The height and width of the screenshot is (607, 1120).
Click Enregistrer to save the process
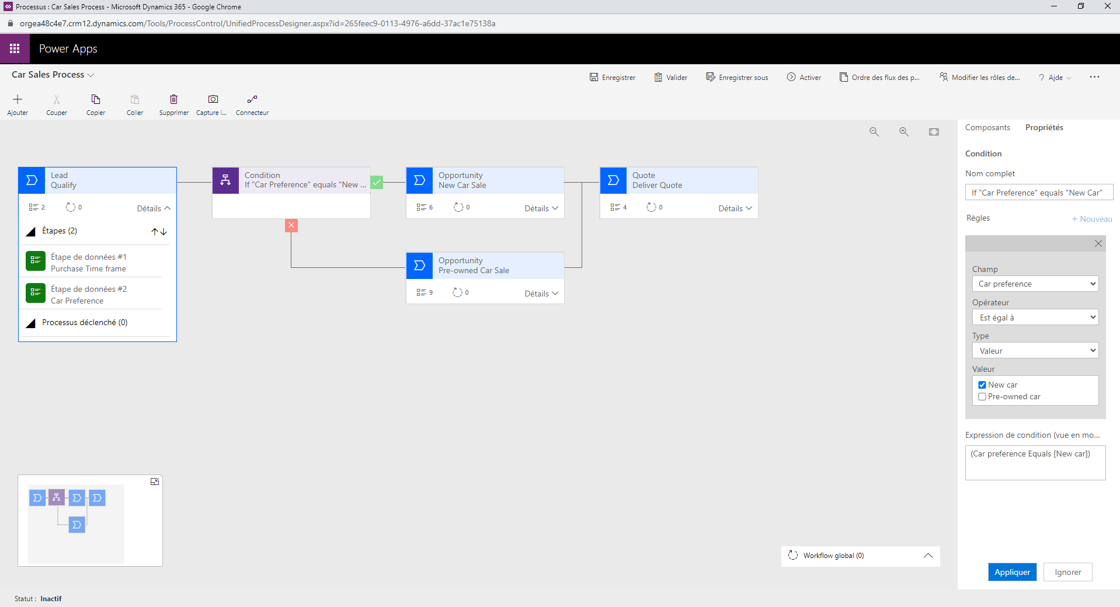tap(613, 78)
